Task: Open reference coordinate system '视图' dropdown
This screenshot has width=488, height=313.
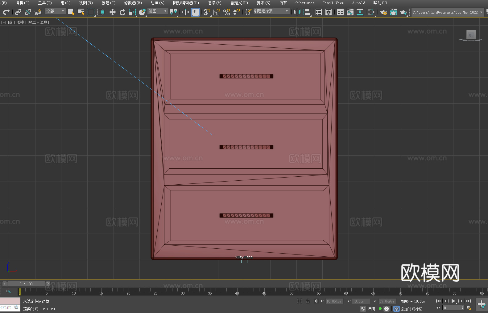Action: point(158,11)
